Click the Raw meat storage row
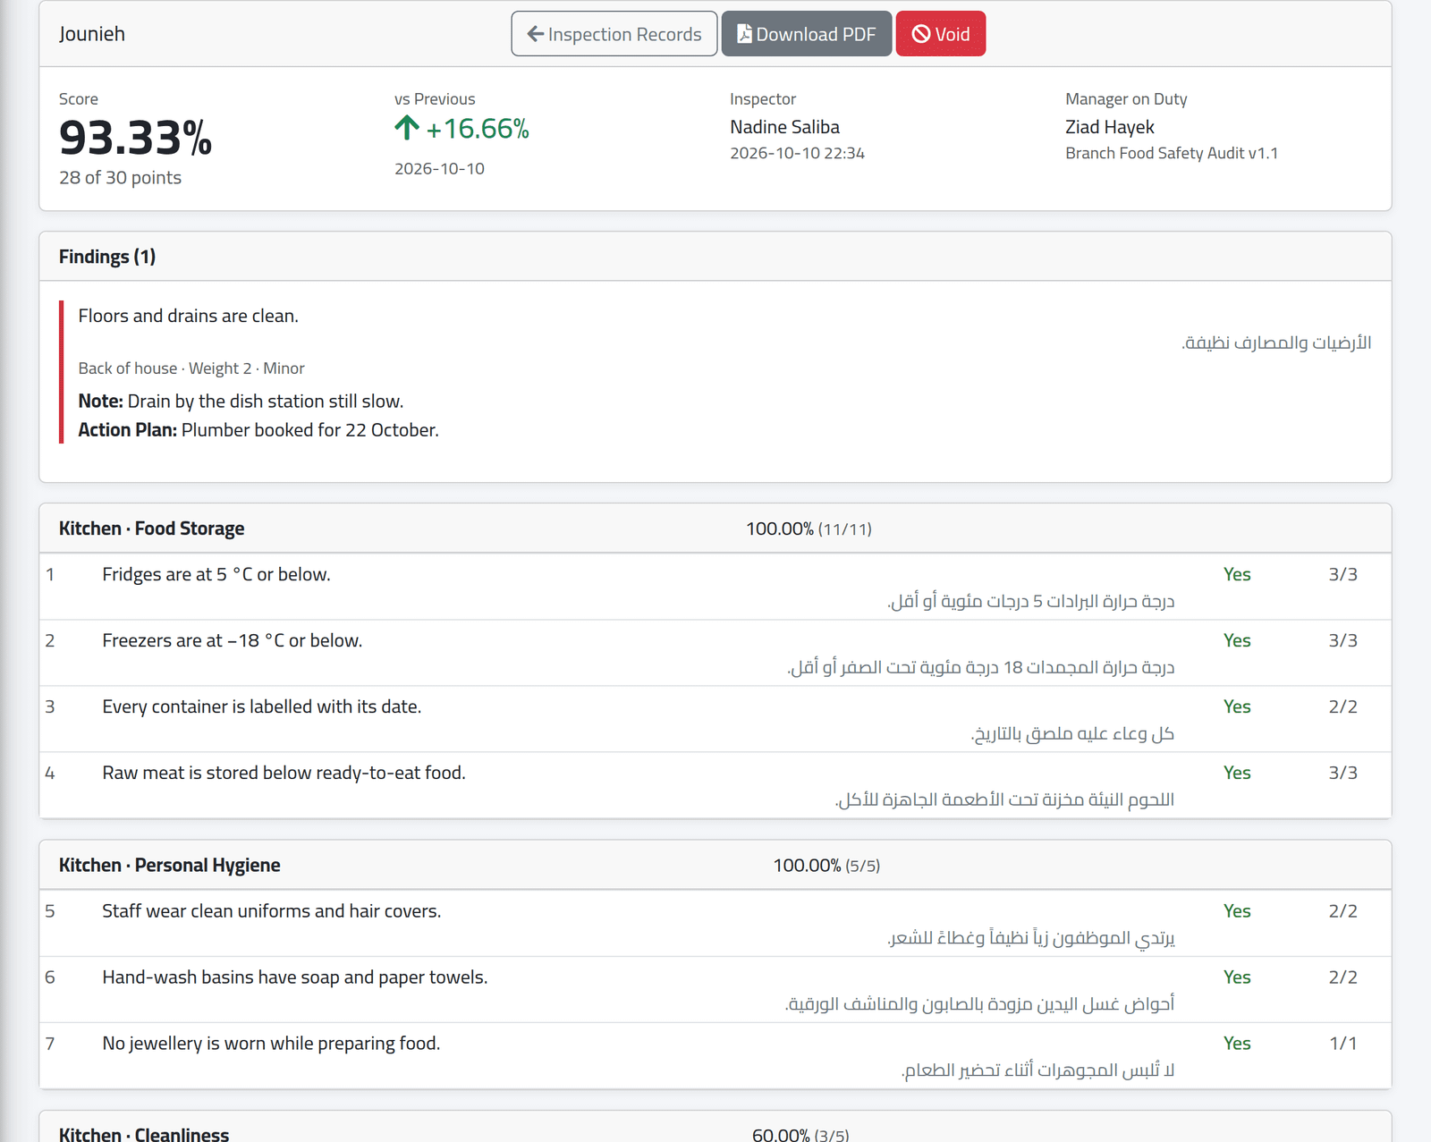Viewport: 1431px width, 1142px height. click(715, 785)
